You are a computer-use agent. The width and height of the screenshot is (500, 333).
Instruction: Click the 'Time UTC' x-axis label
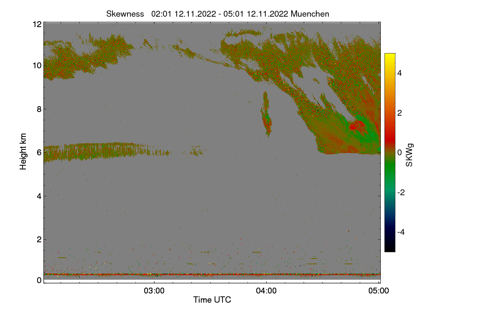click(212, 300)
